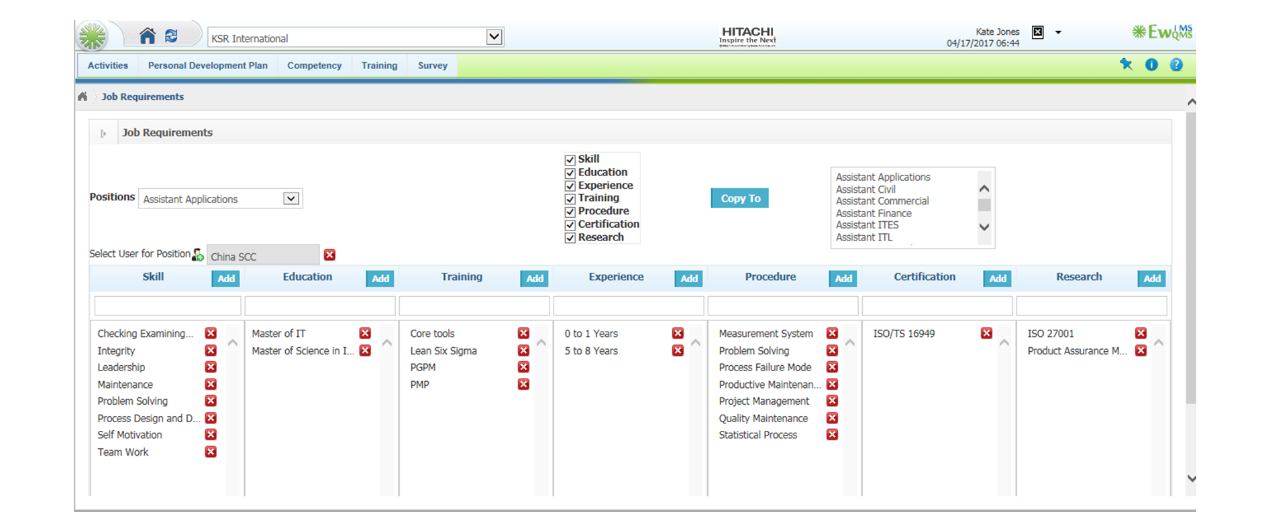Viewport: 1264px width, 532px height.
Task: Click the up arrow of the positions listbox
Action: point(984,188)
